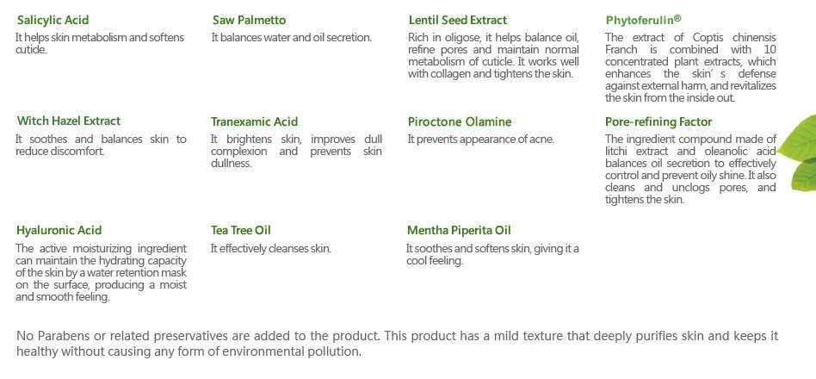The width and height of the screenshot is (816, 379).
Task: Click 'It balances water and oil secretion' text
Action: tap(292, 38)
